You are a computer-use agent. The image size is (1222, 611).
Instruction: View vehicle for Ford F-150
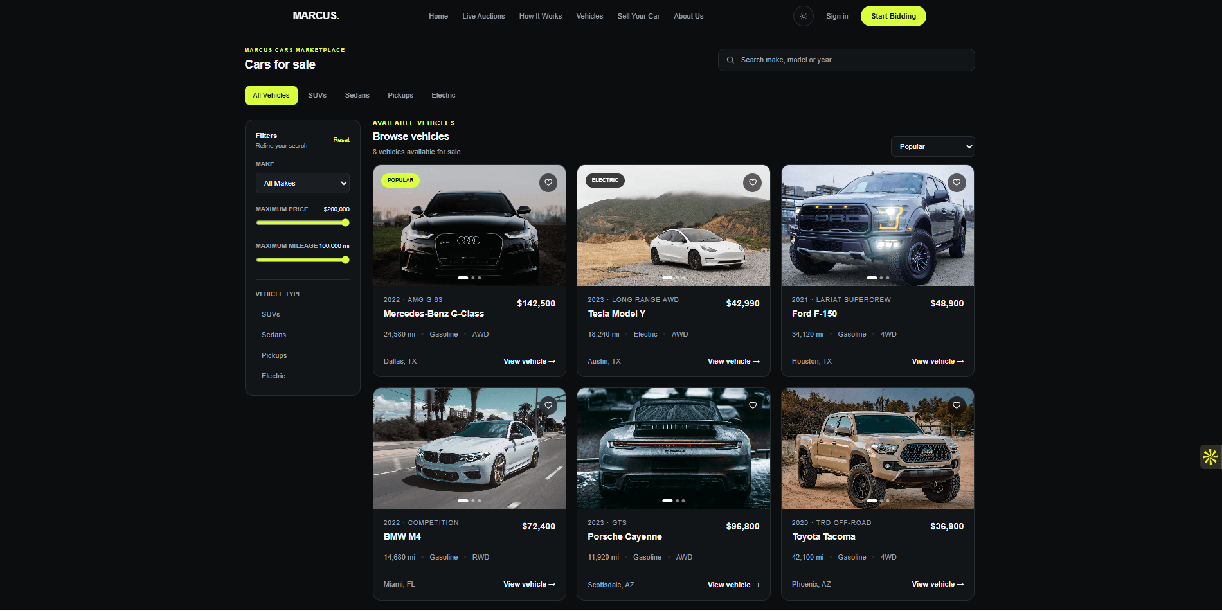tap(937, 361)
